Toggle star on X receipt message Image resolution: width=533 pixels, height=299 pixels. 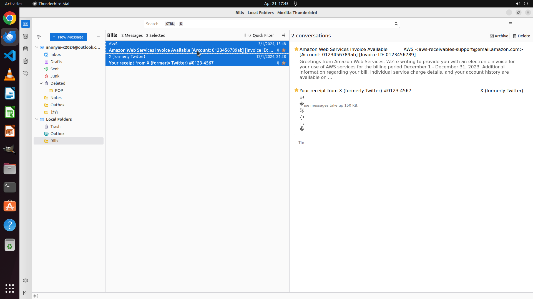tap(284, 63)
